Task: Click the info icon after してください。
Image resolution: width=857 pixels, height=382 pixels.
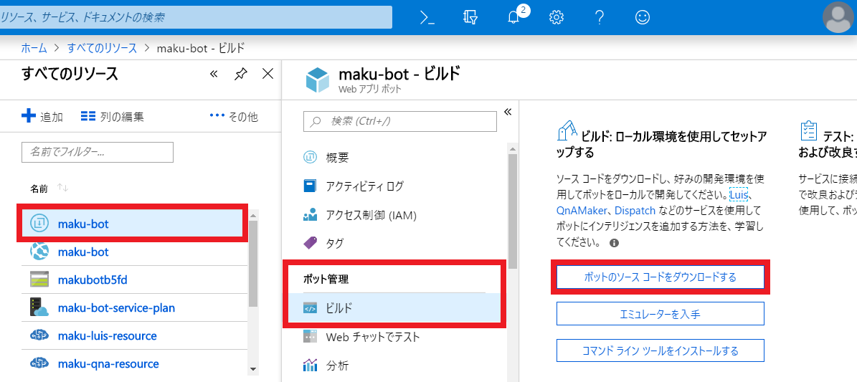Action: pyautogui.click(x=614, y=243)
